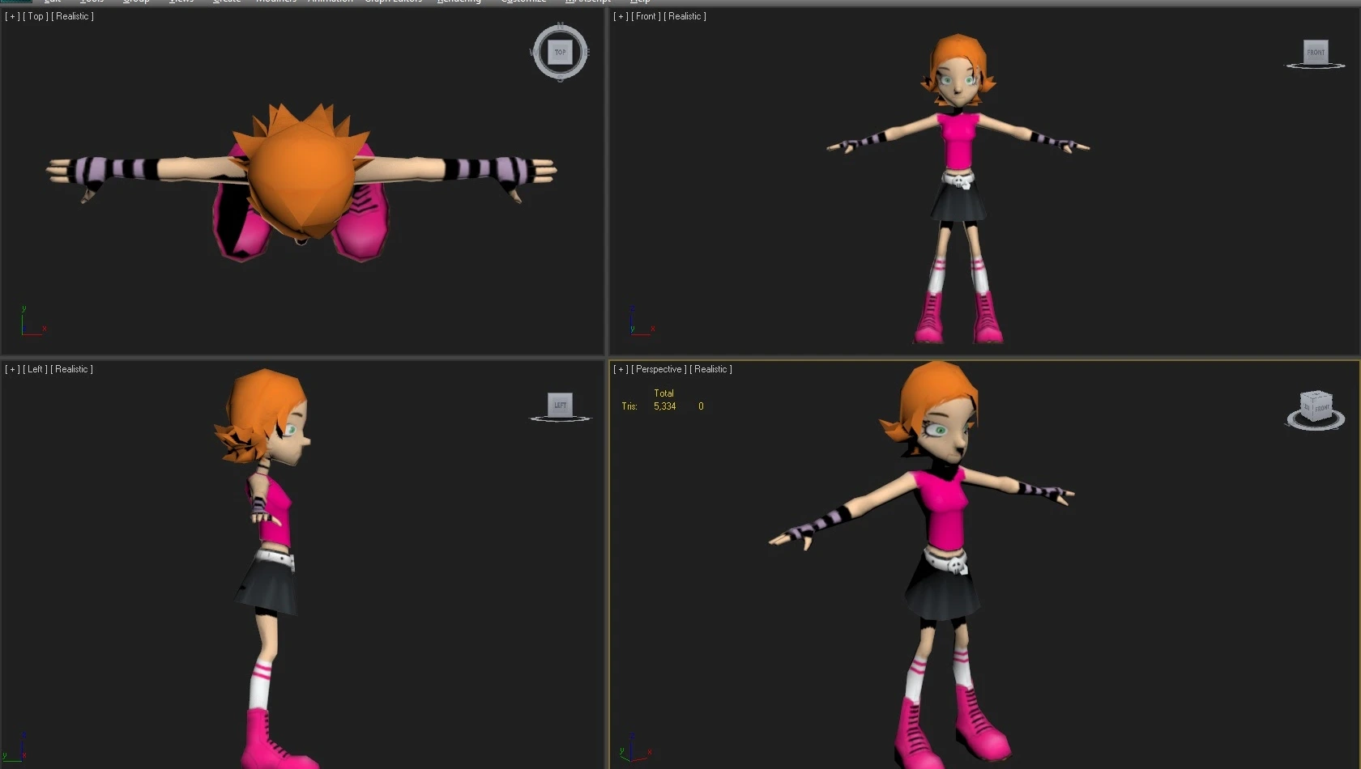Screen dimensions: 1361x769
Task: Click the Tris count value 5,334
Action: (664, 406)
